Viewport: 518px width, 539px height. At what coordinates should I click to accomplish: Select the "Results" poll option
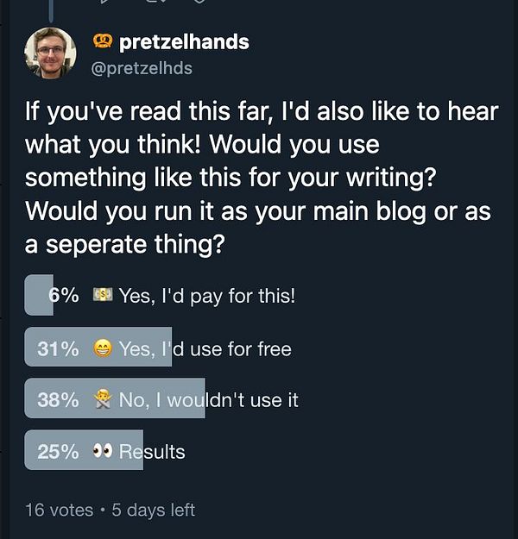(x=152, y=450)
